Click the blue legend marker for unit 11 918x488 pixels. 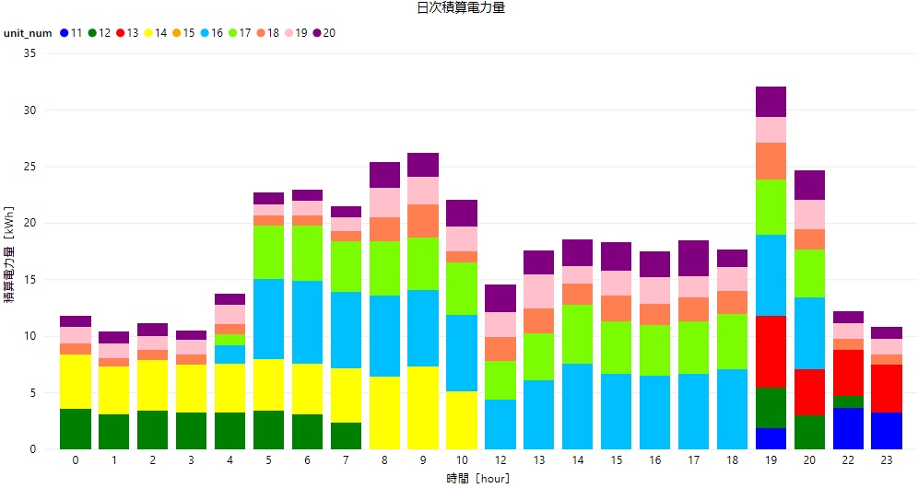click(x=65, y=33)
